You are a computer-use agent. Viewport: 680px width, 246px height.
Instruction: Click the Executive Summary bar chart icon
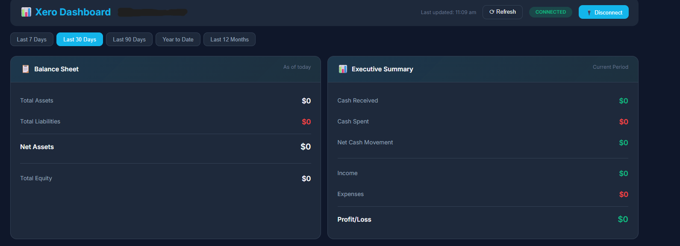pos(343,69)
